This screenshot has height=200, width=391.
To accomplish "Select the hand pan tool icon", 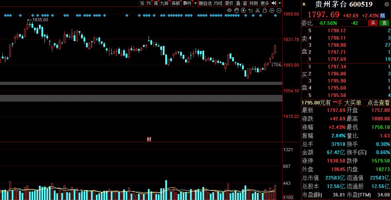I will (x=236, y=10).
